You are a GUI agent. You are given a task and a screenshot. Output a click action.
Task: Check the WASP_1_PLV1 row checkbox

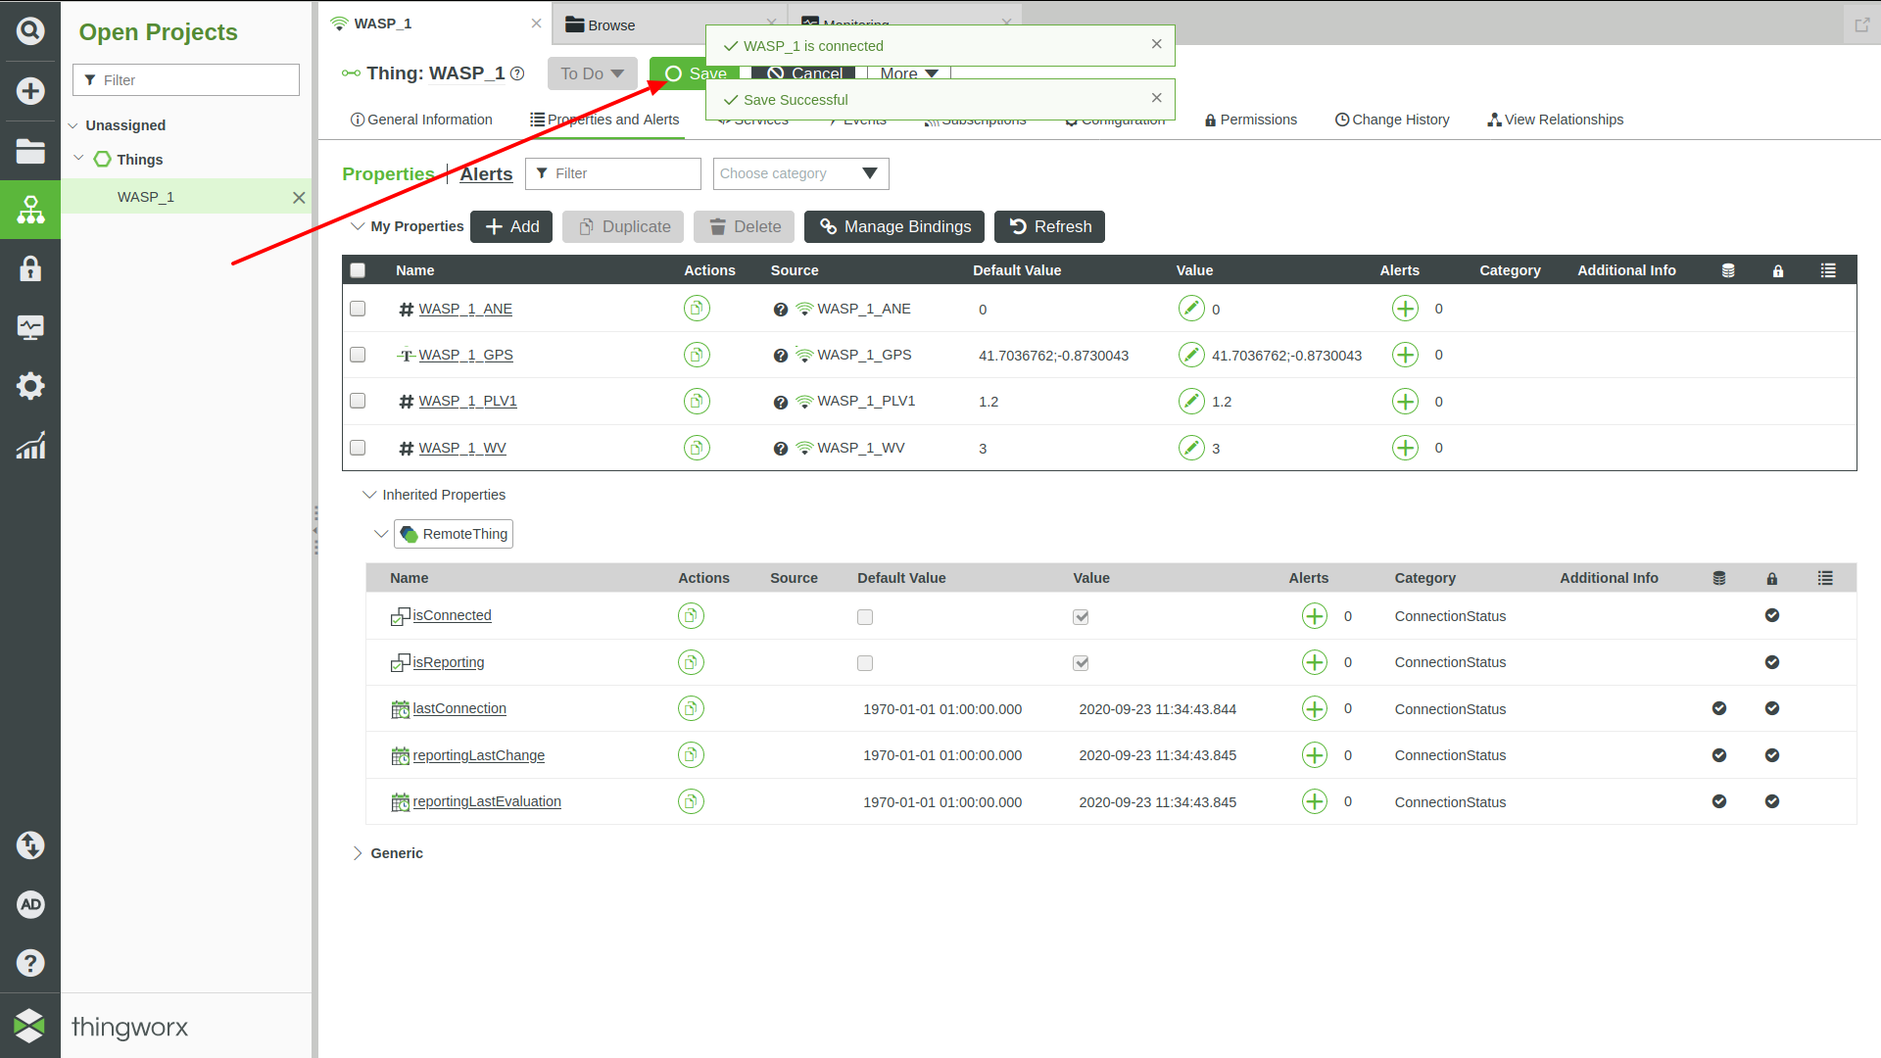pyautogui.click(x=358, y=402)
